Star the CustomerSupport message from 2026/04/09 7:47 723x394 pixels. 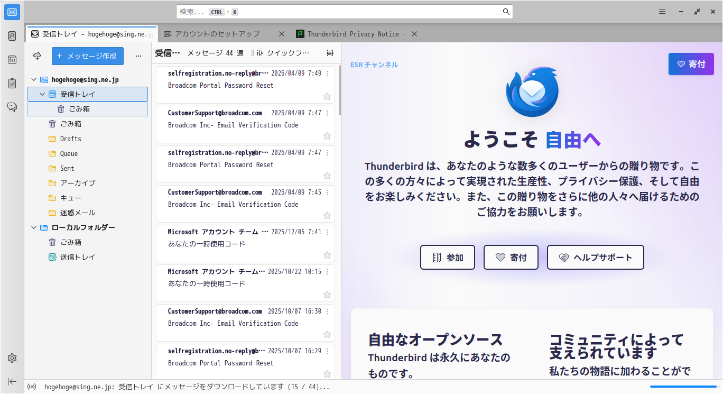(327, 136)
